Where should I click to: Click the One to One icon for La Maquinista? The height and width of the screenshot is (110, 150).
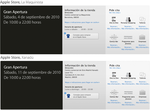[x=114, y=19]
